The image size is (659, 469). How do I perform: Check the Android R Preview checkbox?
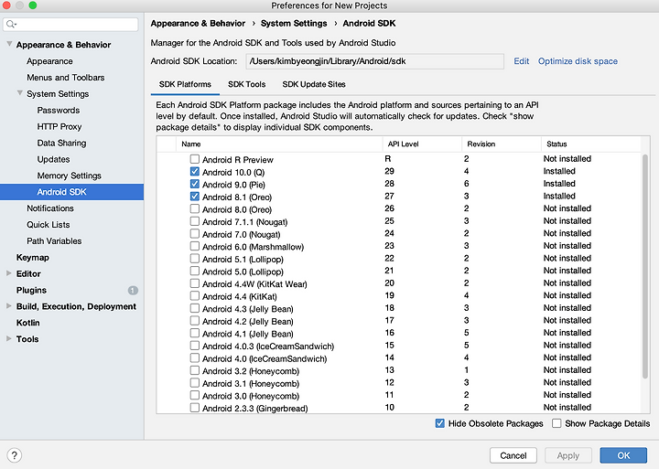coord(195,159)
